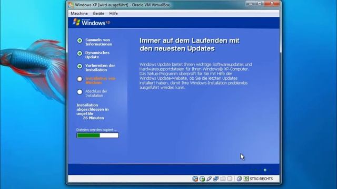Close the VirtualBox window
The image size is (337, 189).
coord(272,4)
